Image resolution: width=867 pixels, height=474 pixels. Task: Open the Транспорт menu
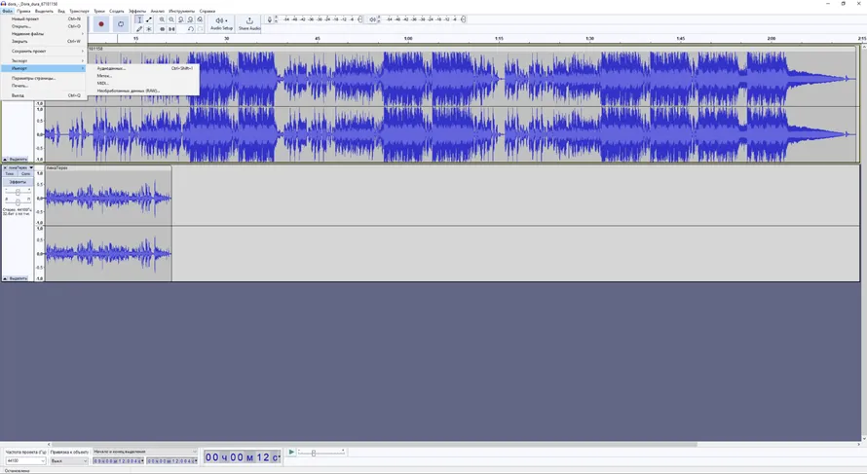coord(79,11)
